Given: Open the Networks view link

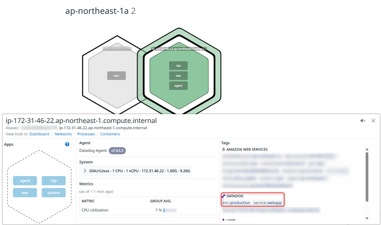Looking at the screenshot, I should [x=63, y=134].
